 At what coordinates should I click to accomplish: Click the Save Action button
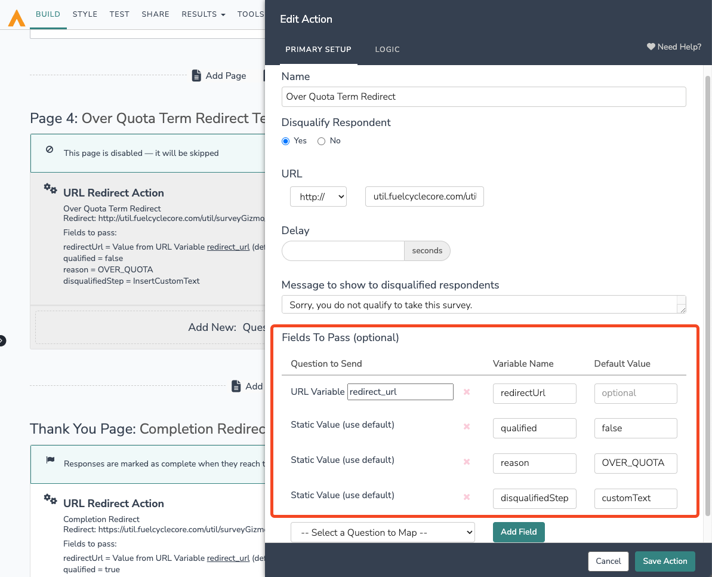[665, 561]
